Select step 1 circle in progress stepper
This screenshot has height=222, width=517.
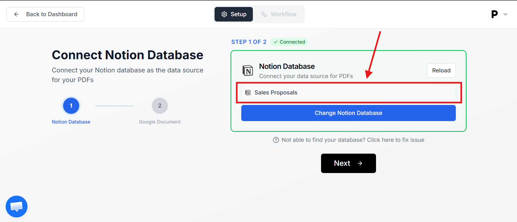point(71,106)
